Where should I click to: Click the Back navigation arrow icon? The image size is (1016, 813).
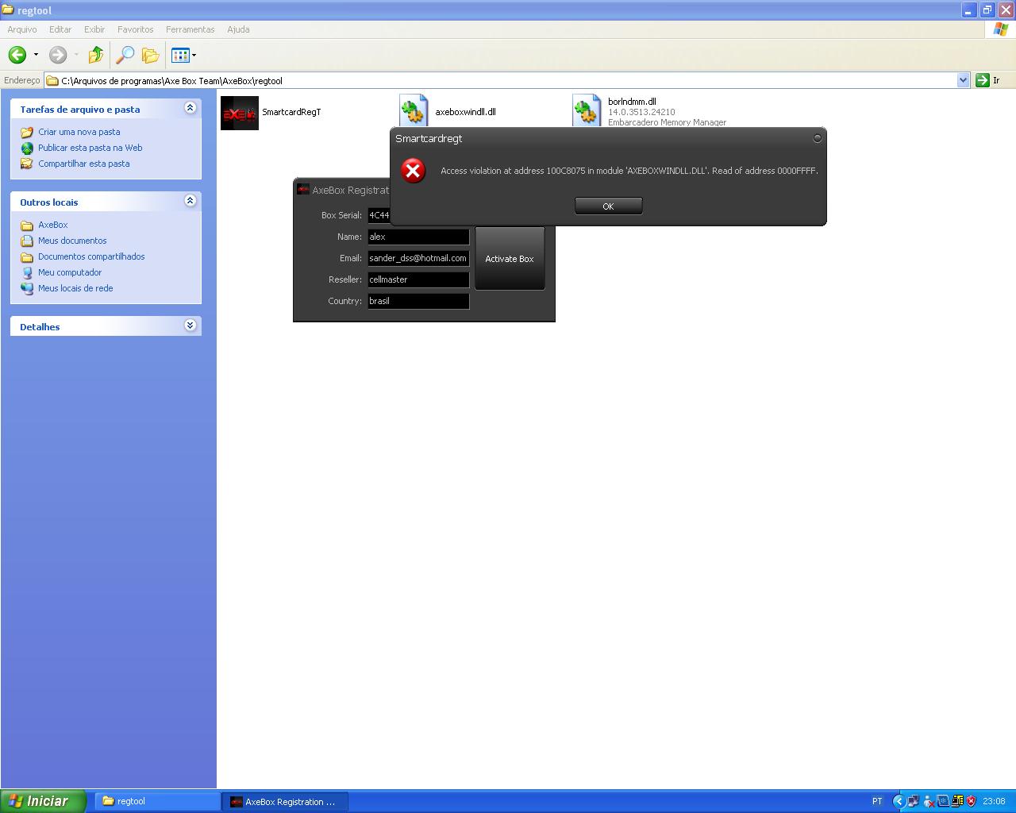pyautogui.click(x=17, y=55)
